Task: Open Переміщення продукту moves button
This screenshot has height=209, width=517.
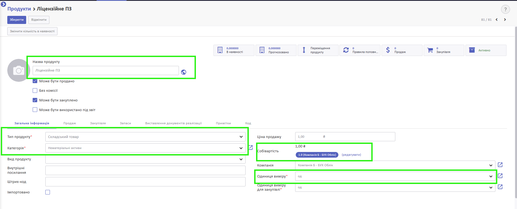Action: (318, 50)
